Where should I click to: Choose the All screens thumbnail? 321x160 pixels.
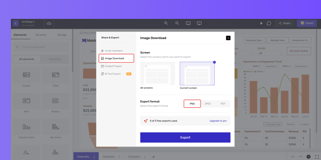coord(158,73)
